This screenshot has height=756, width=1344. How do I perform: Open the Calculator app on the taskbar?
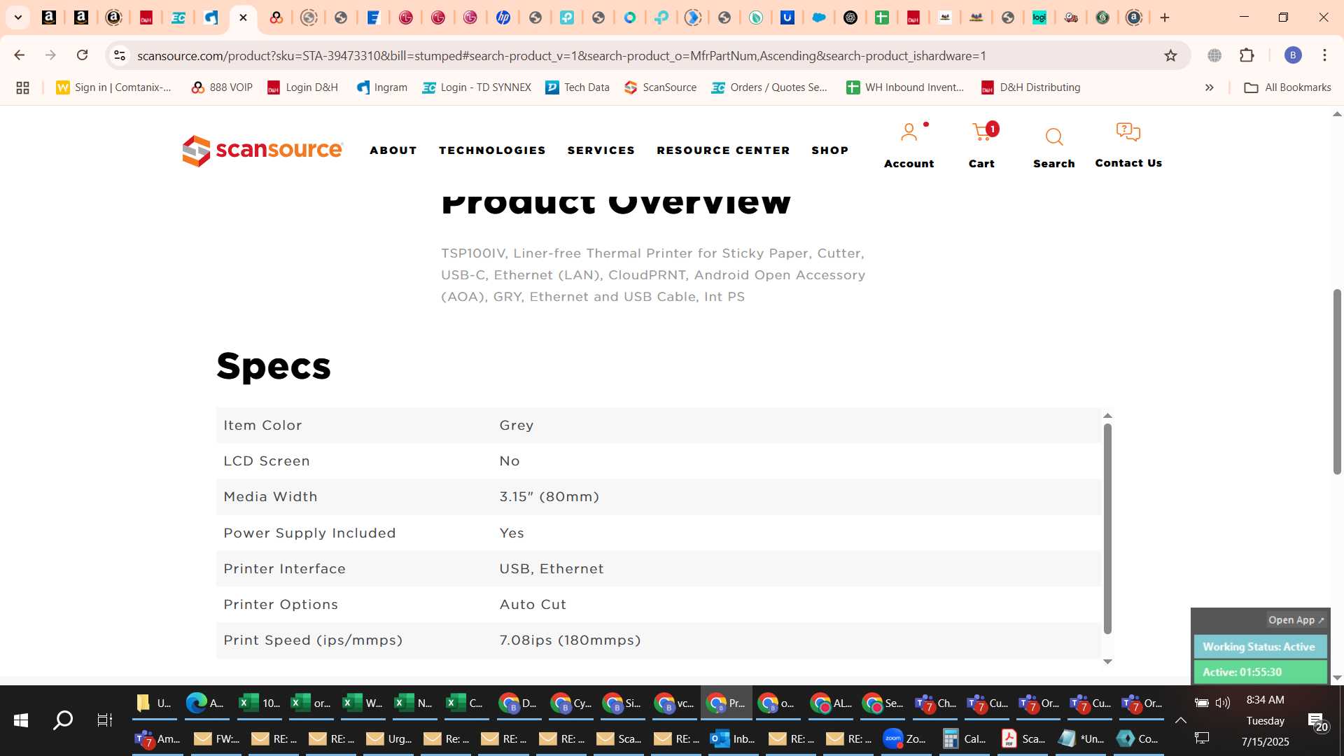[963, 738]
